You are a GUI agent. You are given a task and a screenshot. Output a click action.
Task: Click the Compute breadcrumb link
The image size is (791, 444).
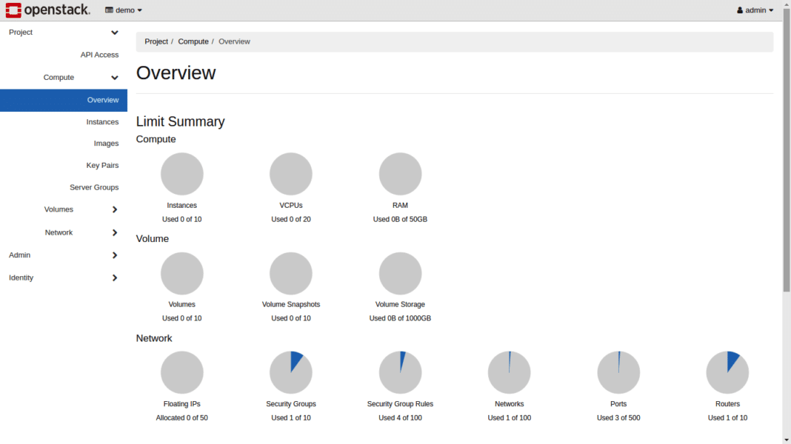point(193,41)
